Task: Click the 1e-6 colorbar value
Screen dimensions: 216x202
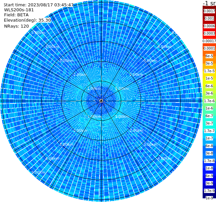Action: 209,108
